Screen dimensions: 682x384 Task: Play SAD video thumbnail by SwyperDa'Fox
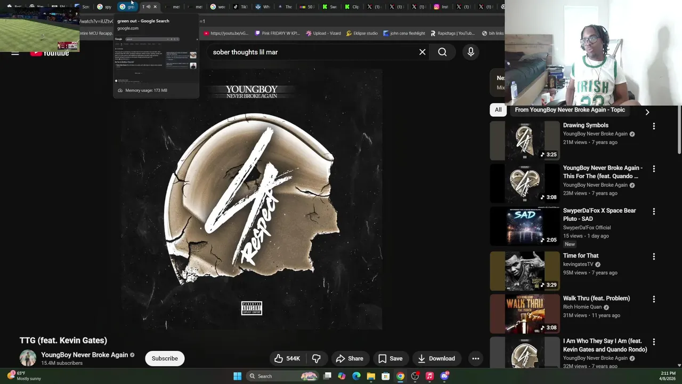524,226
